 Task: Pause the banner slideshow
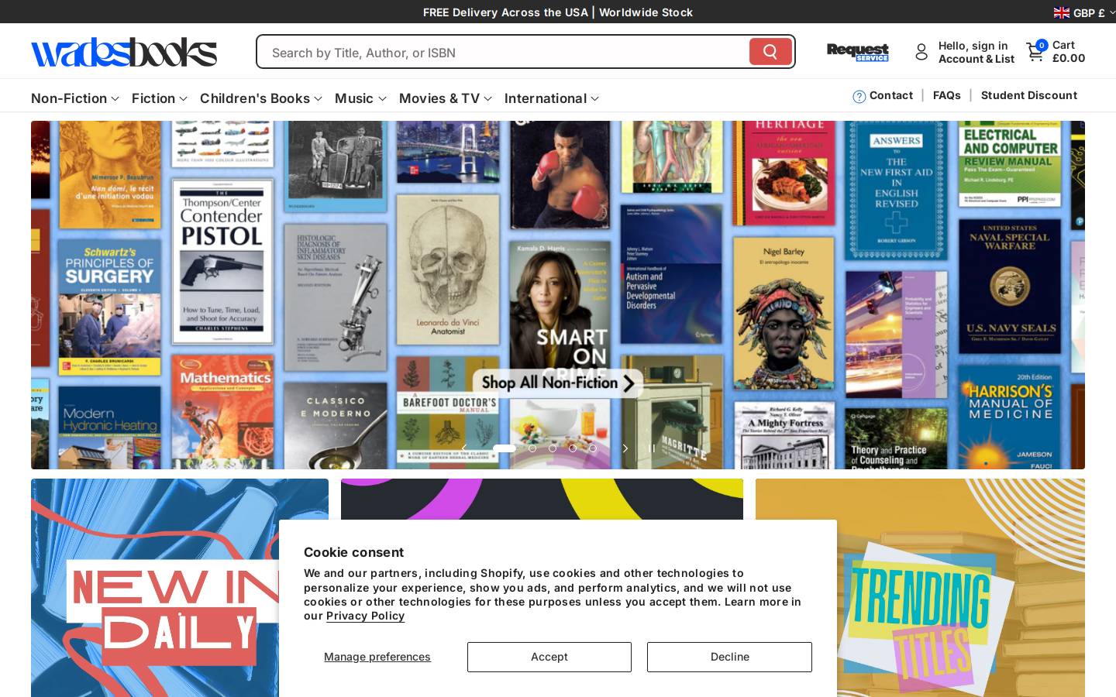(652, 448)
